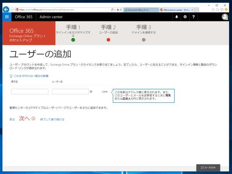
Task: Click the ドメインを接続する step label
Action: coord(143,33)
